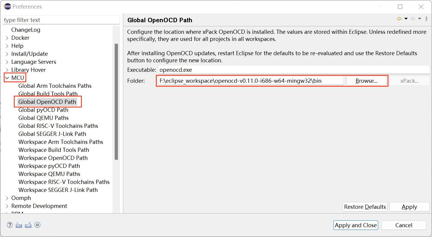
Task: Click the help question mark icon
Action: click(10, 225)
